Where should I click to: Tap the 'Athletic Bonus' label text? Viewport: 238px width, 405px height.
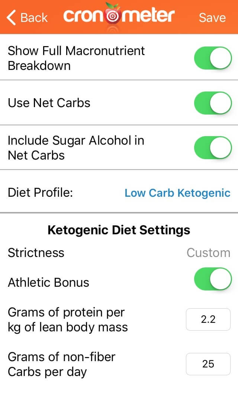click(48, 282)
